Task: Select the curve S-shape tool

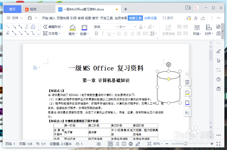Action: pyautogui.click(x=26, y=27)
